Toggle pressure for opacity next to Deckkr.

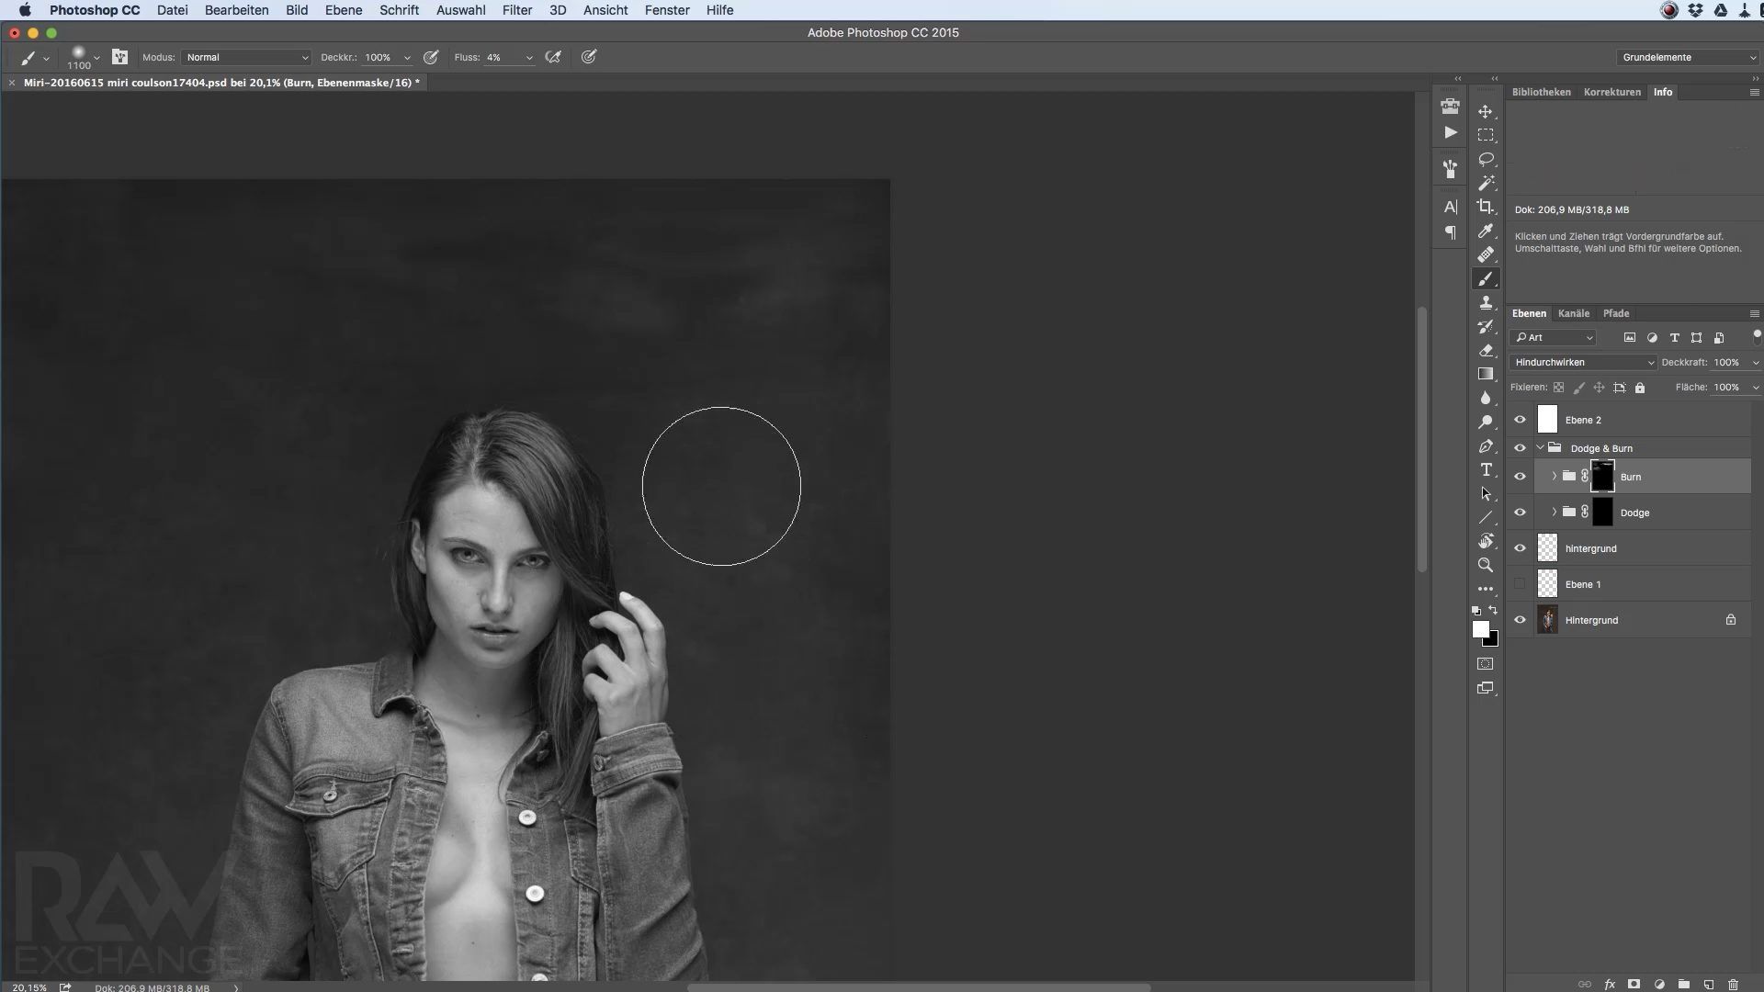[430, 57]
